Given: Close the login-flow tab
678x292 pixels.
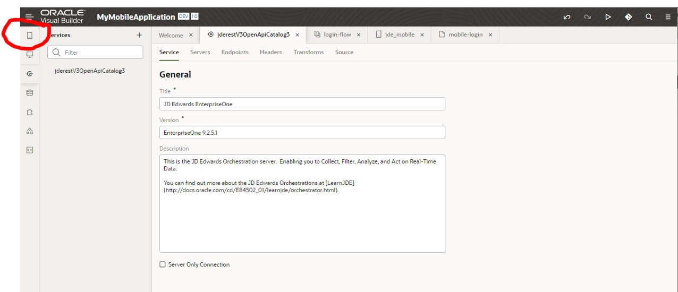Looking at the screenshot, I should (359, 35).
